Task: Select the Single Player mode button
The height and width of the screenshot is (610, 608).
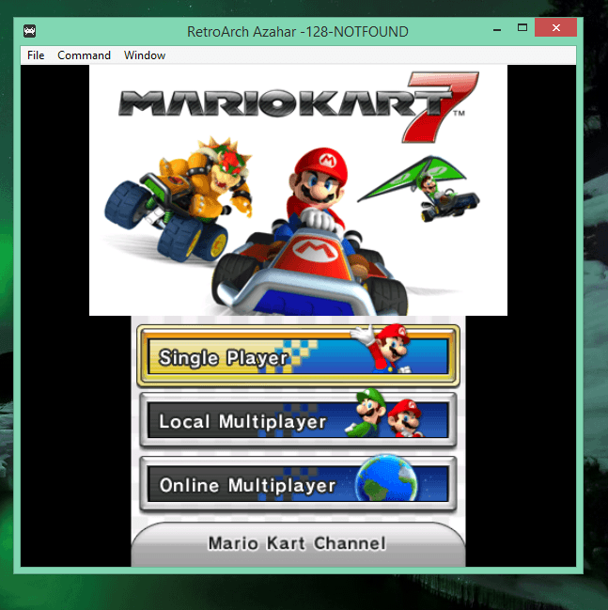Action: [x=298, y=356]
